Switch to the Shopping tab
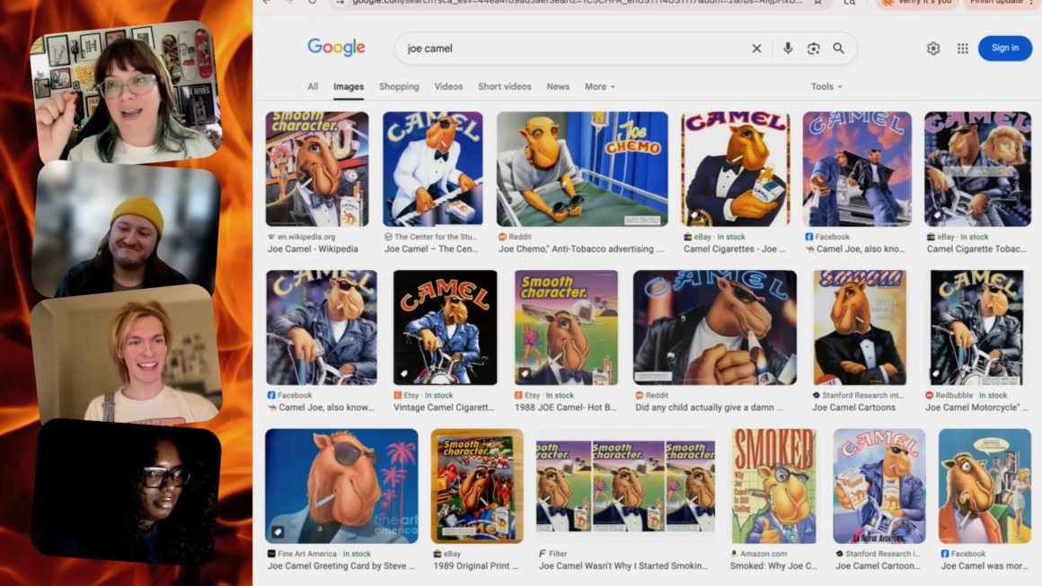 pyautogui.click(x=399, y=86)
